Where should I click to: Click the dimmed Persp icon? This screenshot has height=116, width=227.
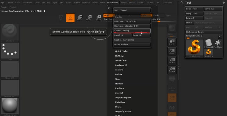[x=172, y=79]
